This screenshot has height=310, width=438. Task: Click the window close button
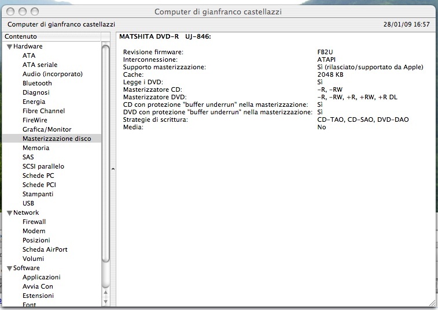(x=10, y=12)
